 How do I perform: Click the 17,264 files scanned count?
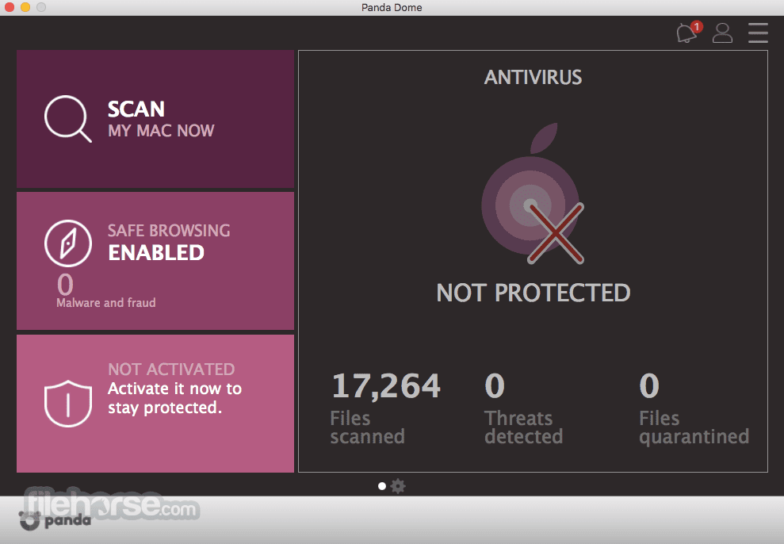(x=386, y=386)
